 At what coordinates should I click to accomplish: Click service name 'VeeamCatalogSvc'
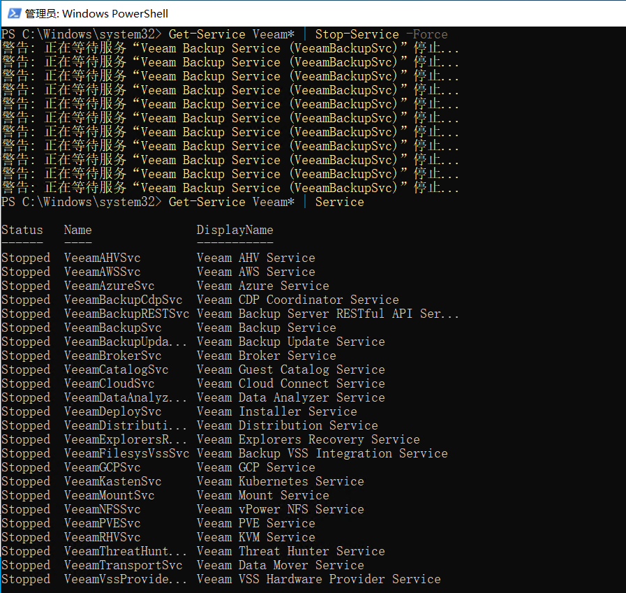[116, 369]
